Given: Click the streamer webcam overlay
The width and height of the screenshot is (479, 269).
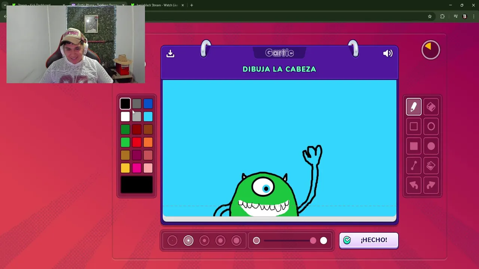Looking at the screenshot, I should [76, 44].
